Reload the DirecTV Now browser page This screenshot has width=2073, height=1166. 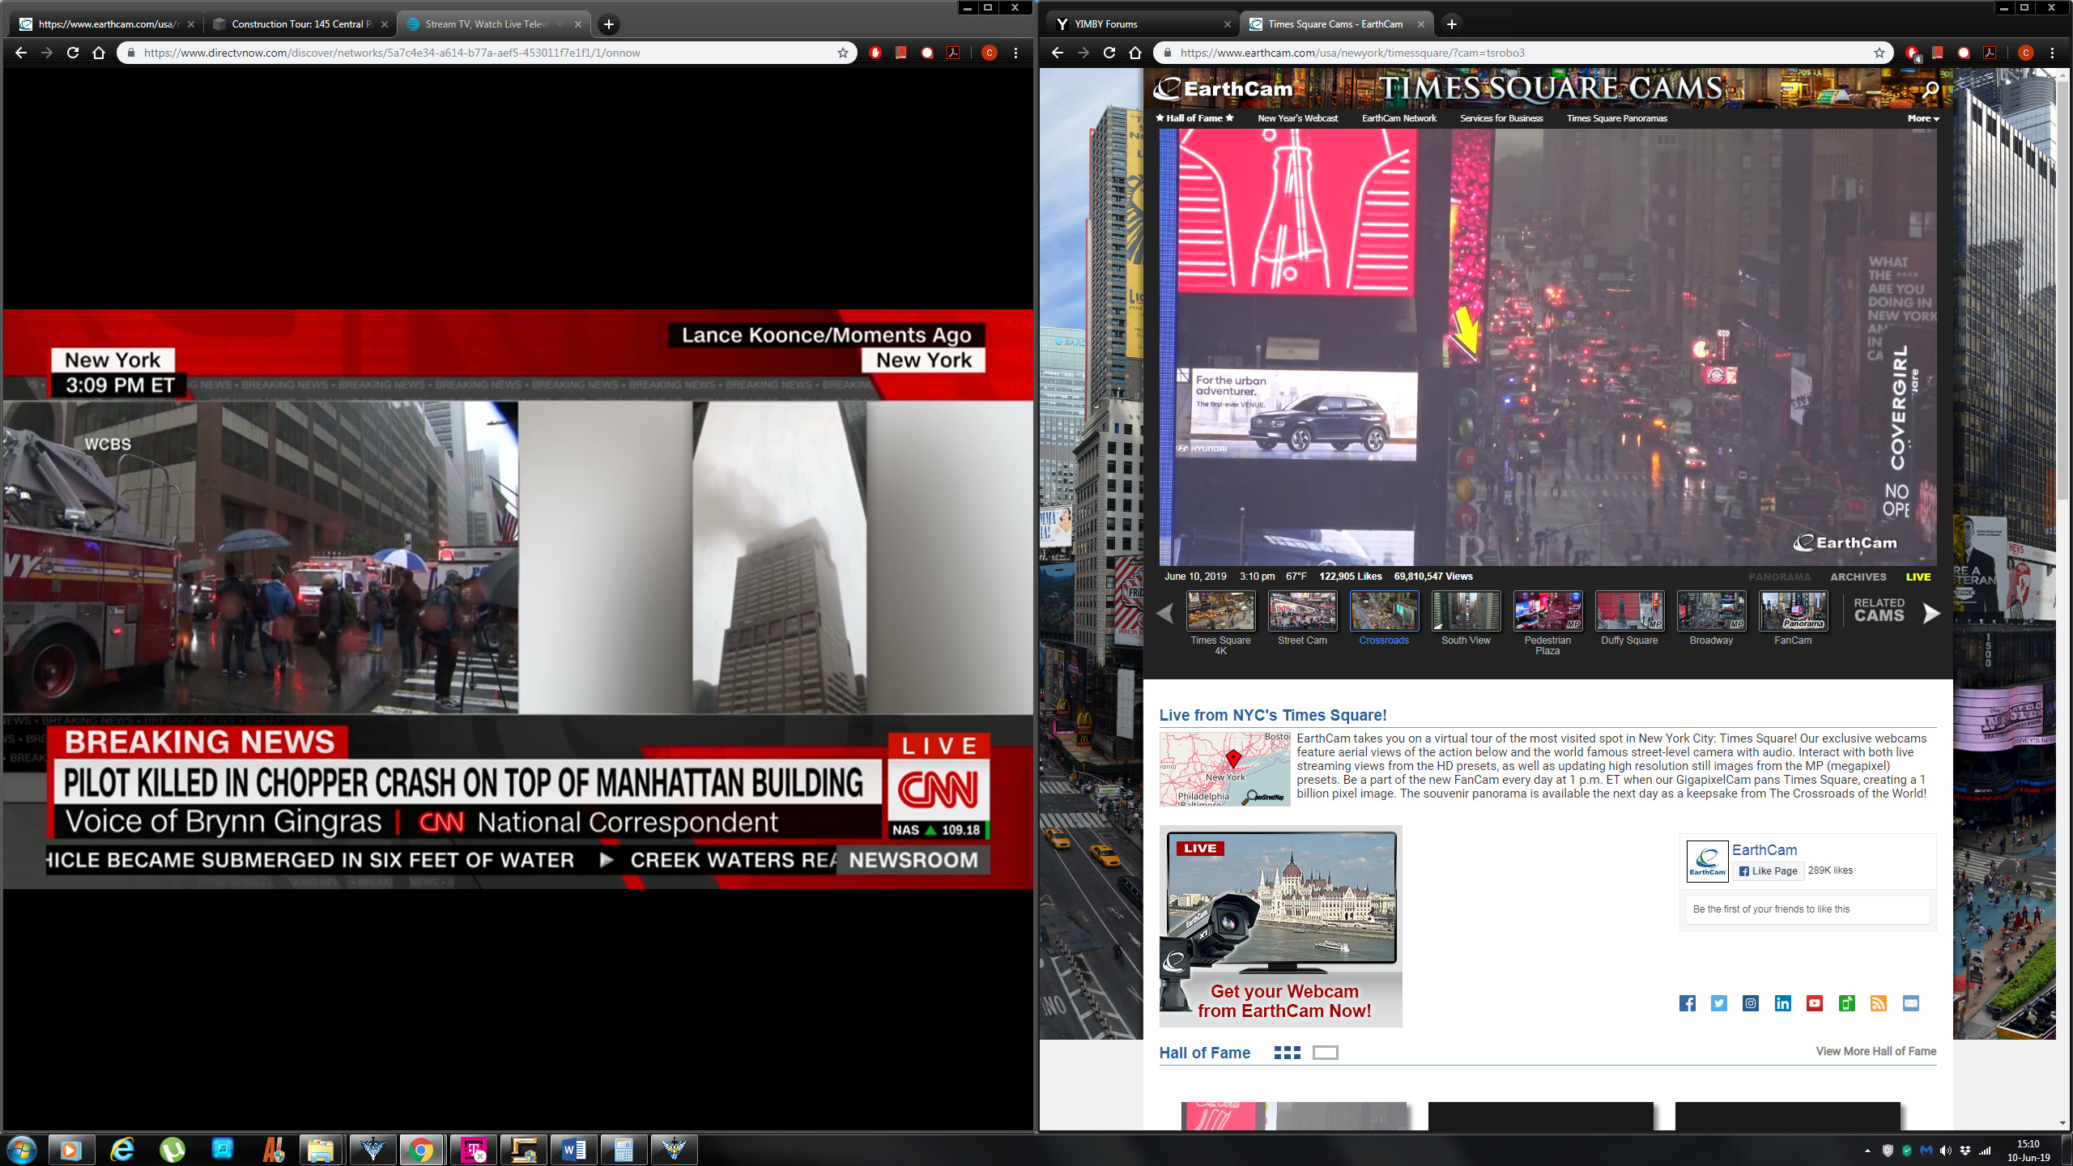pyautogui.click(x=73, y=53)
